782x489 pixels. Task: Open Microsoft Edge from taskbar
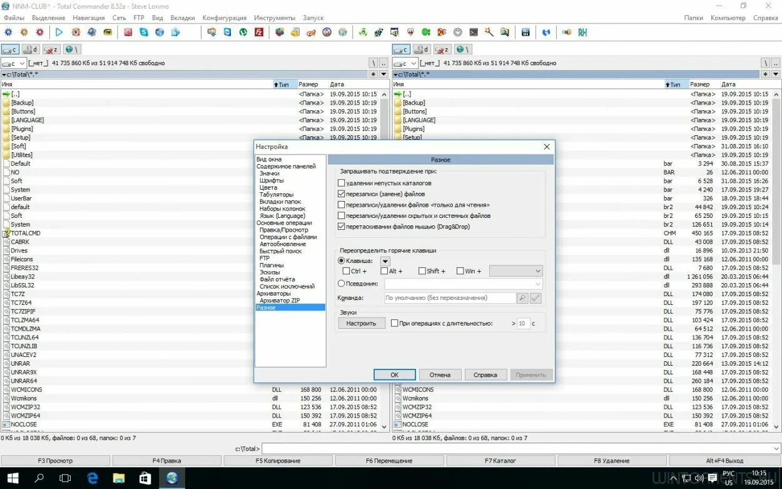pos(92,478)
